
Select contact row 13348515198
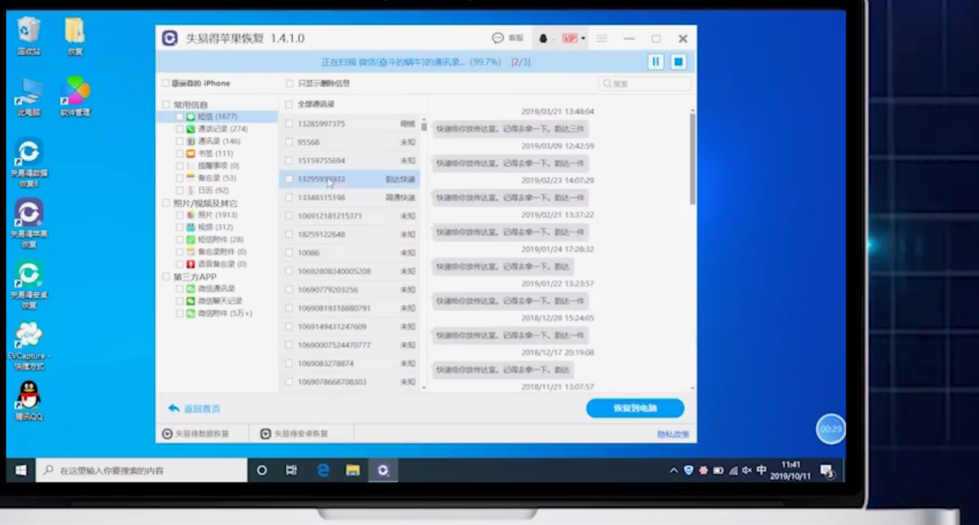pos(349,197)
